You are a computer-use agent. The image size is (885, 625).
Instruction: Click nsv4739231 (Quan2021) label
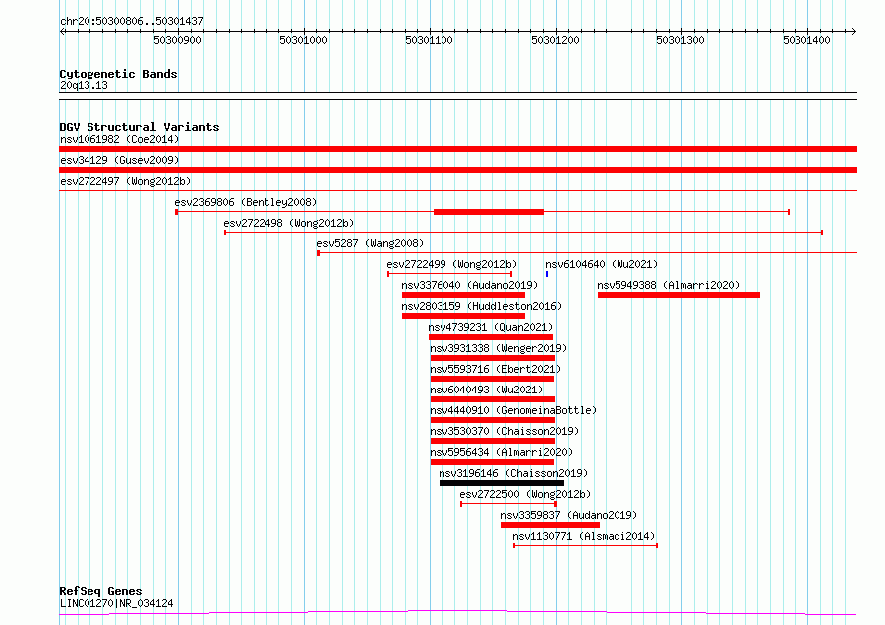coord(490,327)
